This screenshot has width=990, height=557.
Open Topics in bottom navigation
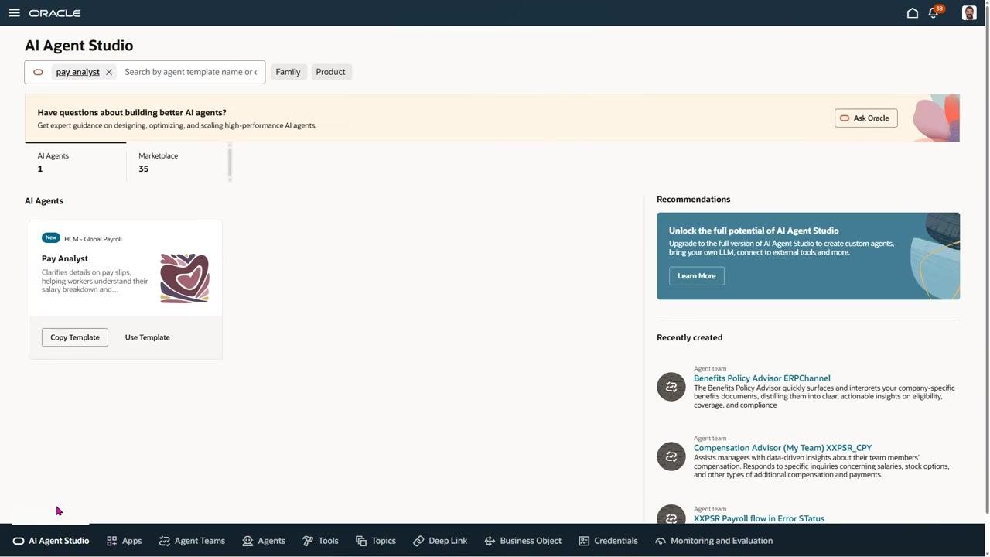click(376, 541)
